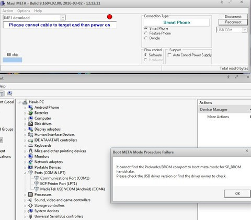
Task: Click the ECP Printer Port (LPT1) icon
Action: point(36,183)
